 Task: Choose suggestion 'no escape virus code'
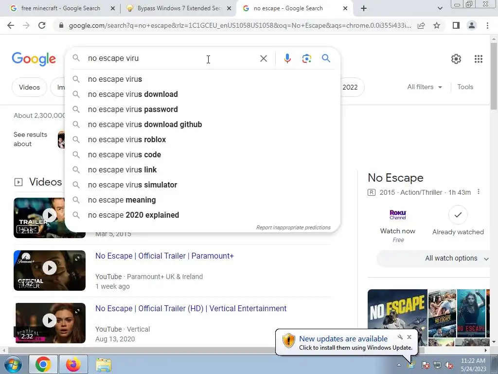[202, 154]
